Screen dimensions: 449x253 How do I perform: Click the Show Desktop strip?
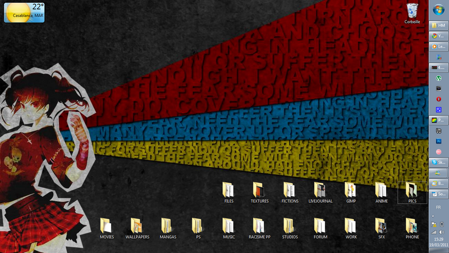438,251
